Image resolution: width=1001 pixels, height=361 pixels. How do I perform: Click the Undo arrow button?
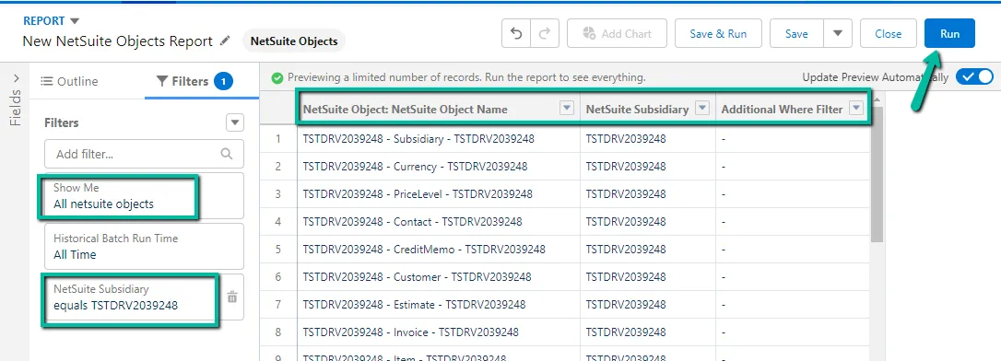(516, 33)
